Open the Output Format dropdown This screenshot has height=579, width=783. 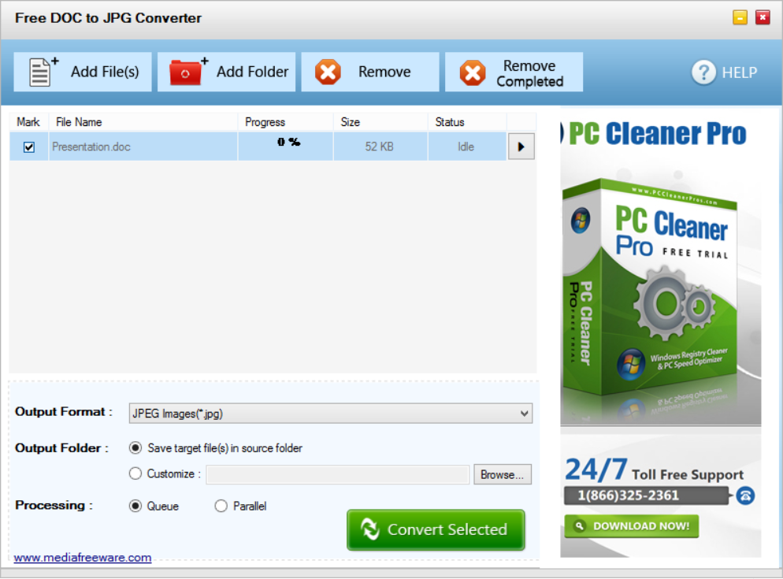click(x=525, y=414)
